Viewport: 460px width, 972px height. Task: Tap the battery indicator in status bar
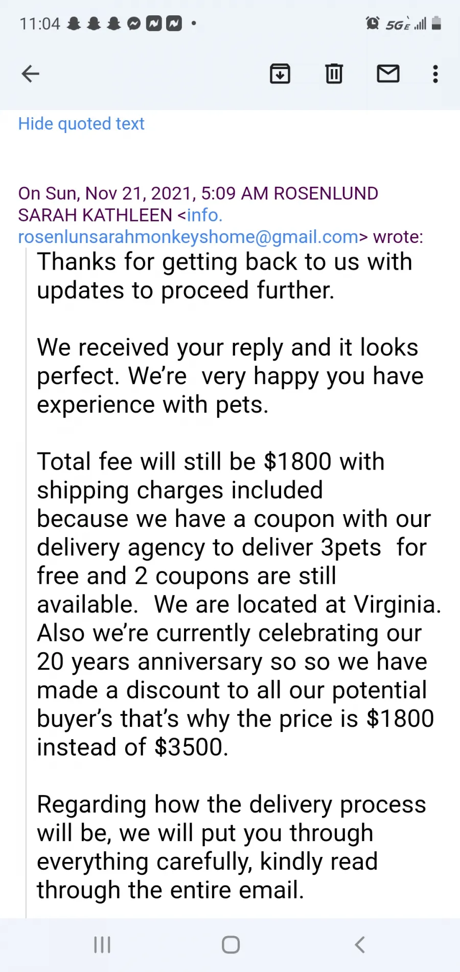tap(436, 24)
